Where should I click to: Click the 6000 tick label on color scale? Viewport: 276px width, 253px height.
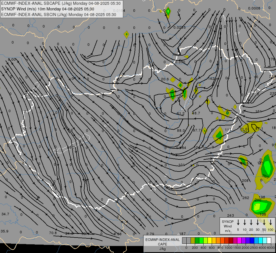coord(271,248)
